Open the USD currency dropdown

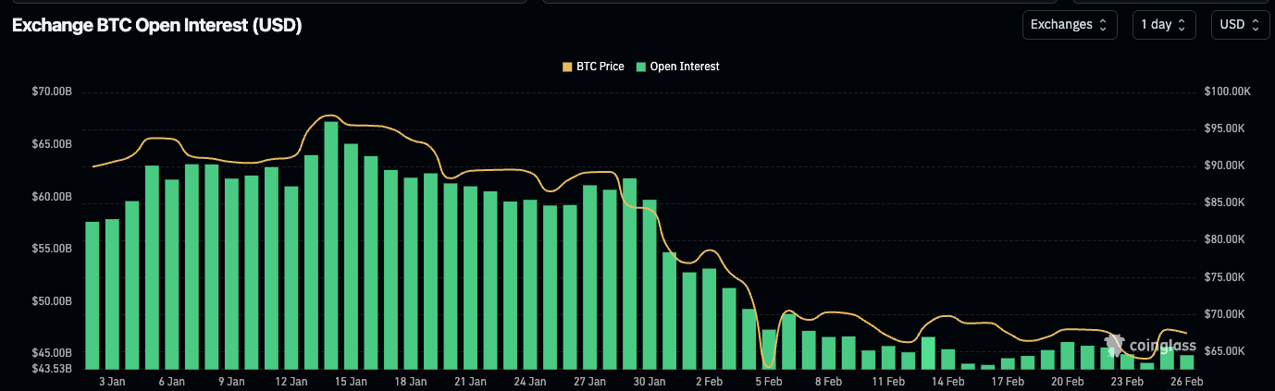(1240, 25)
